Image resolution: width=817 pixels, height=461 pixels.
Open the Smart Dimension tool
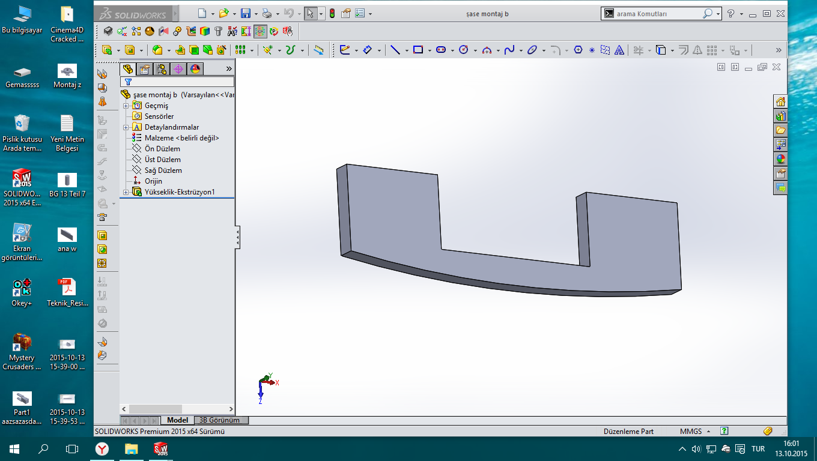(x=368, y=50)
